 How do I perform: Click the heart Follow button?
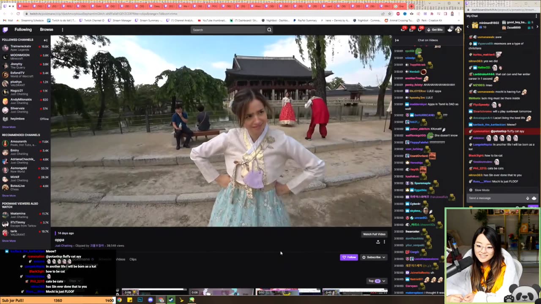349,257
